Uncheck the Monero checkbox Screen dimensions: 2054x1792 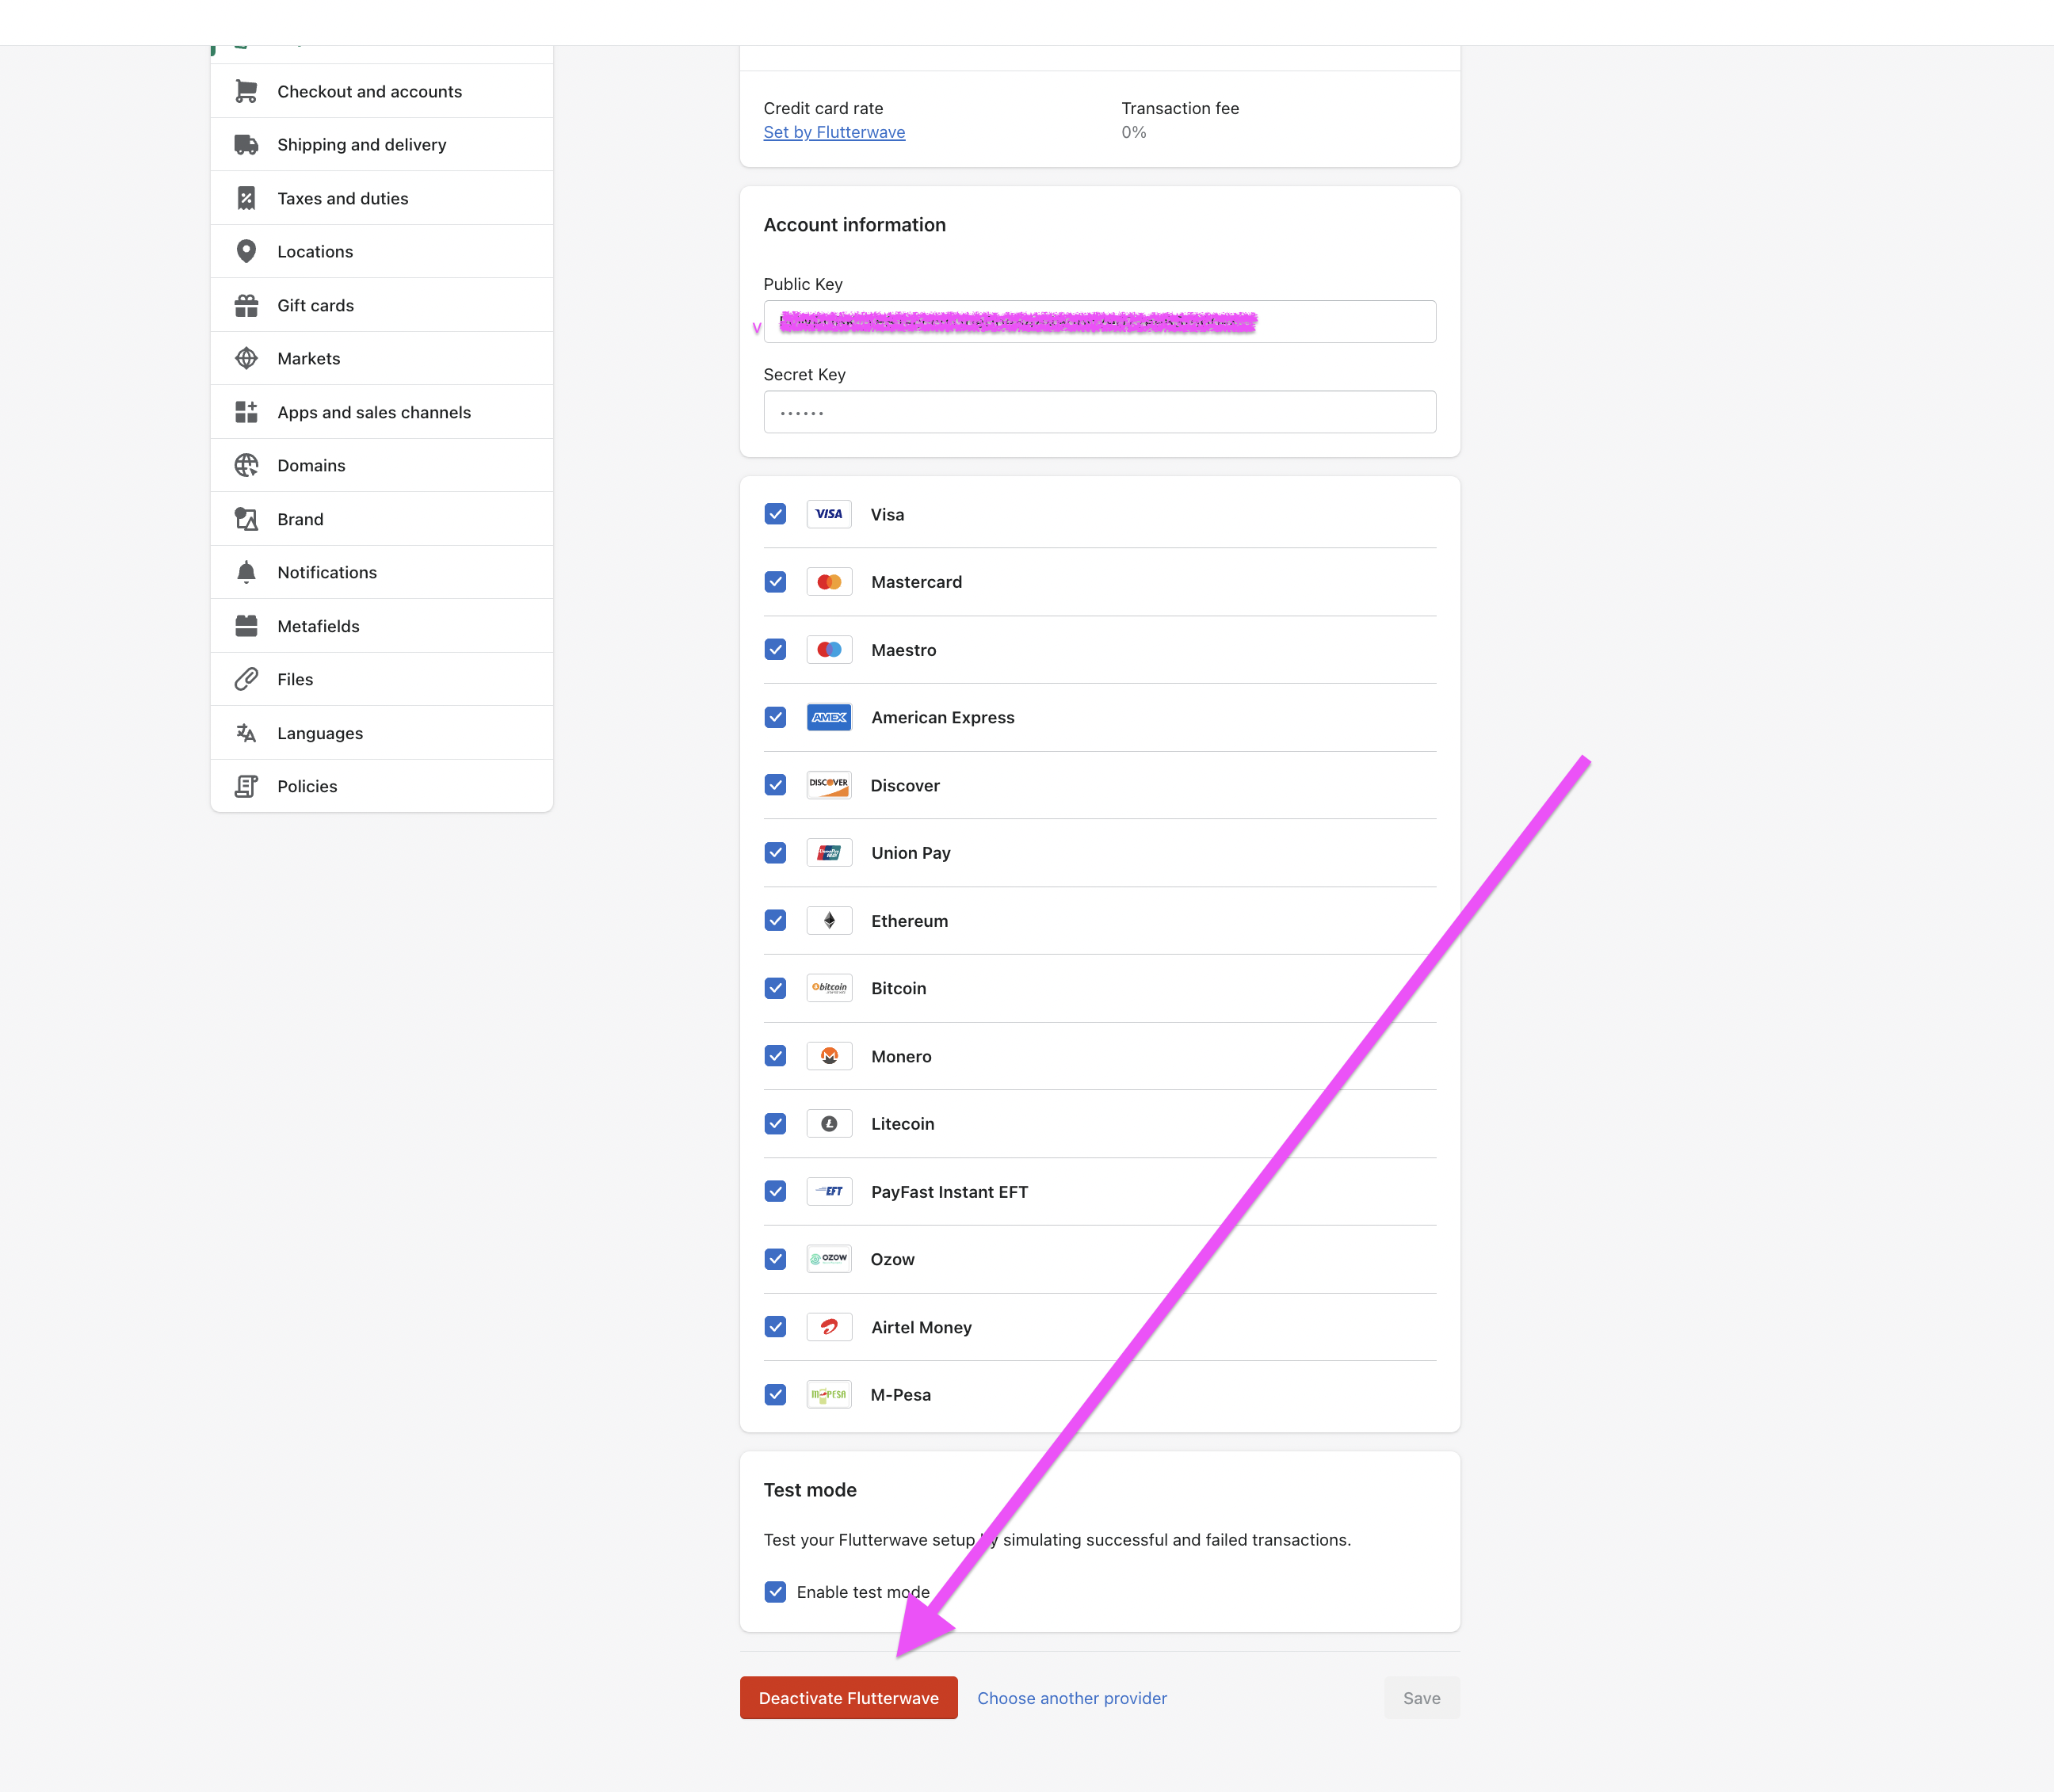775,1056
